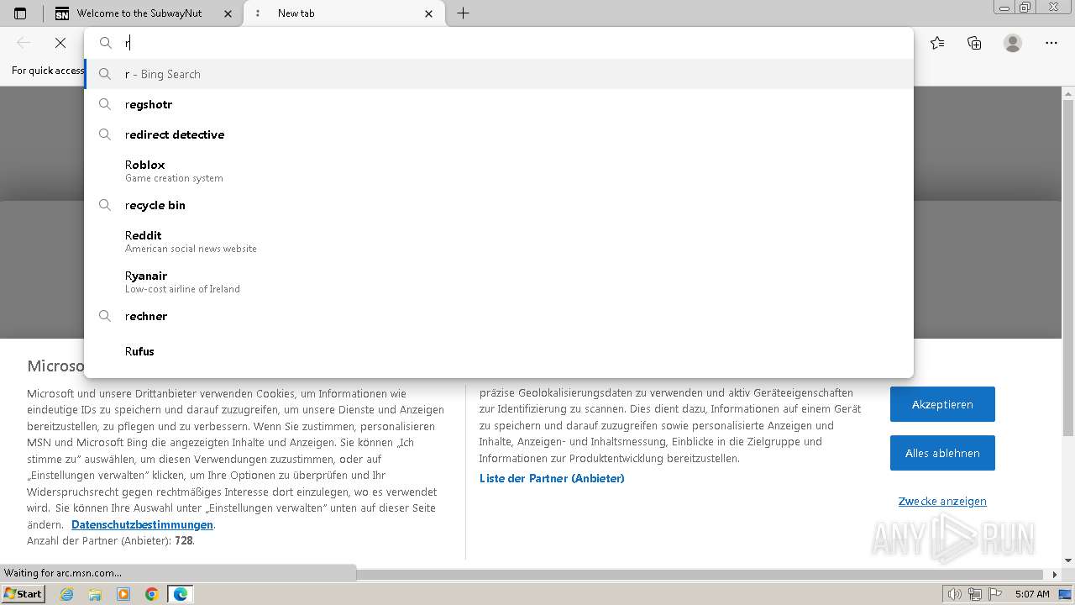Open the Windows Start menu

coord(24,594)
